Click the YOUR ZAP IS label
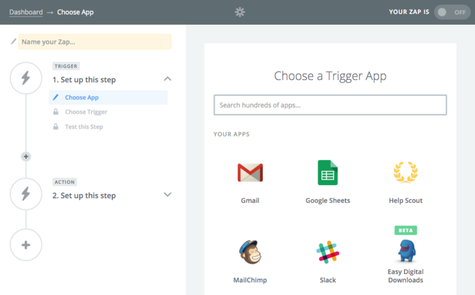Screen dimensions: 475x295 [409, 12]
